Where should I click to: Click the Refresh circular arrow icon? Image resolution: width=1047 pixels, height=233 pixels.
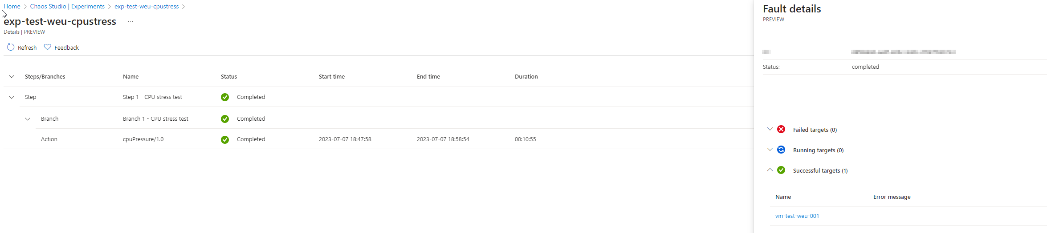pyautogui.click(x=11, y=47)
